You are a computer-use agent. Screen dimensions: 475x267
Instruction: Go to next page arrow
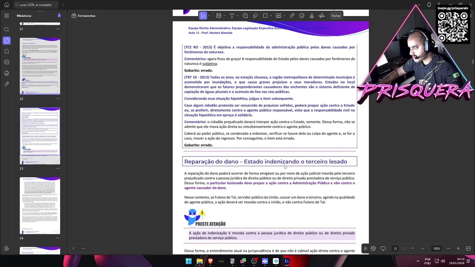(x=422, y=248)
